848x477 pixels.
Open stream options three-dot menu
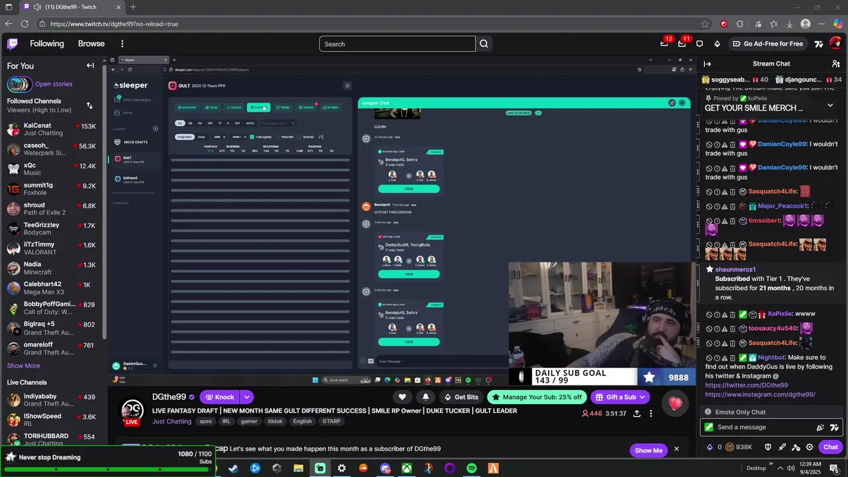coord(651,413)
